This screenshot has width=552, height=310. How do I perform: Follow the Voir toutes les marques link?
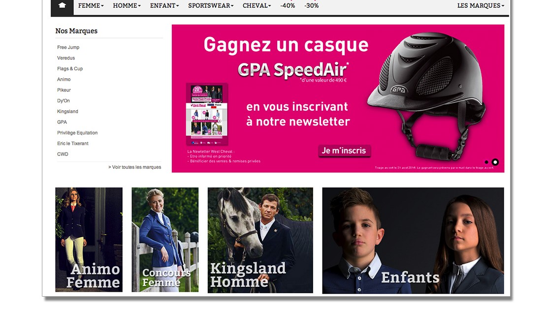(x=134, y=167)
